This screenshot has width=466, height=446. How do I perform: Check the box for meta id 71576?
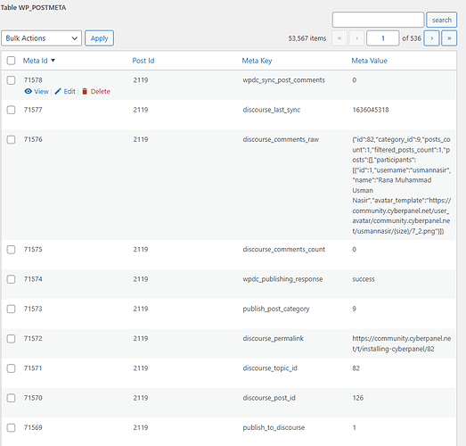coord(11,139)
